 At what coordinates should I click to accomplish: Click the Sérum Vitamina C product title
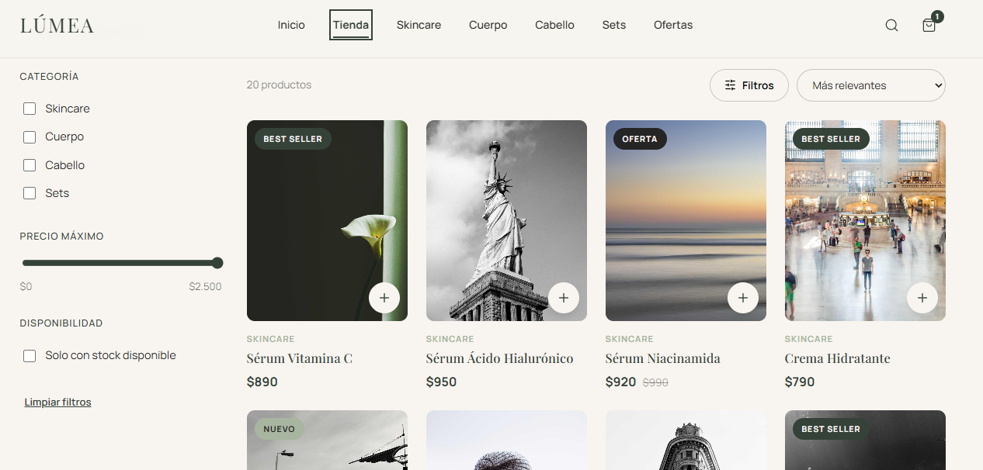(x=300, y=358)
